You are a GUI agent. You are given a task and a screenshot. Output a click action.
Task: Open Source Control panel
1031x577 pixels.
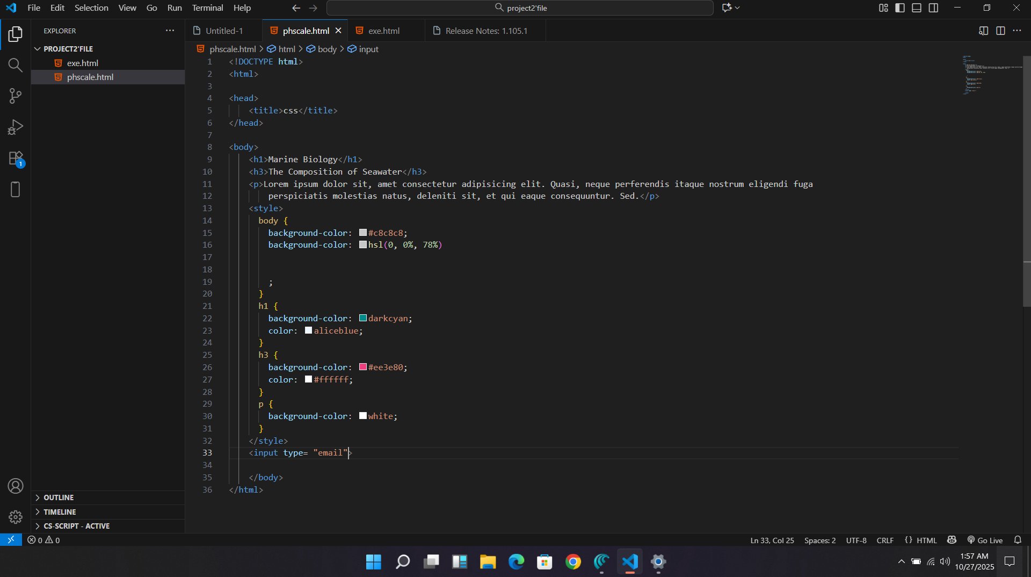pyautogui.click(x=15, y=96)
